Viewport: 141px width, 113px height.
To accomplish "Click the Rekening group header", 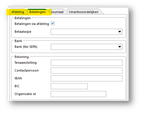I will pyautogui.click(x=21, y=57).
